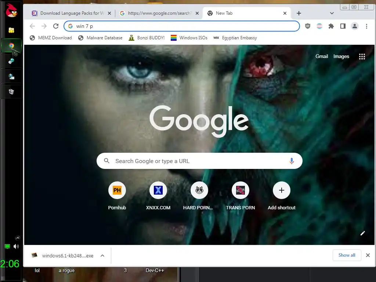The image size is (376, 282).
Task: Open the Egyptian Embassy bookmark
Action: click(235, 38)
